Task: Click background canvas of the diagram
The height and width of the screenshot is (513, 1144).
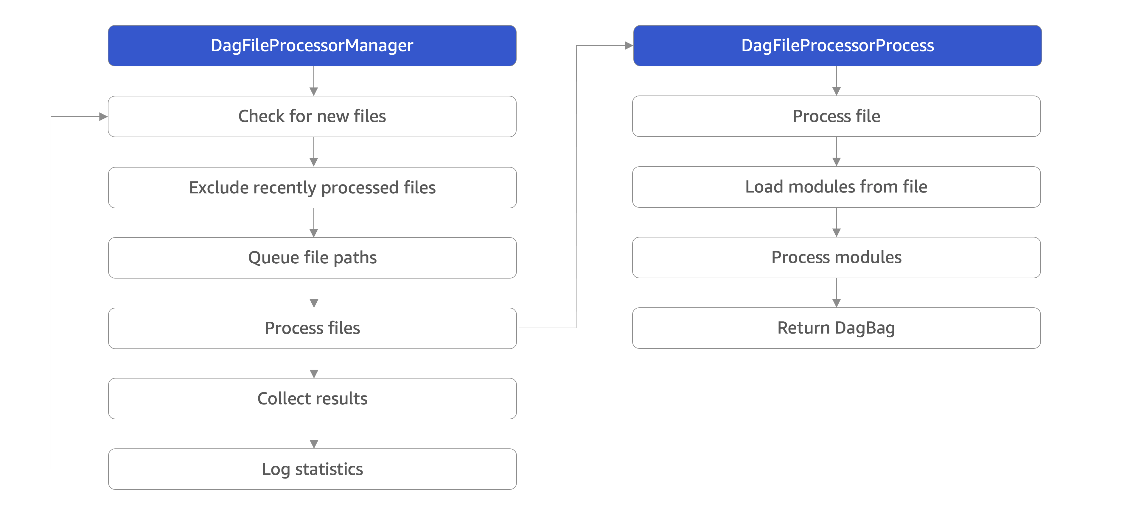Action: 572,256
